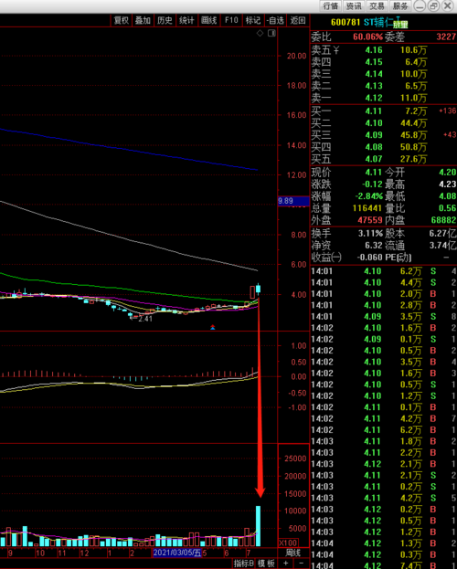Select the 卖二 ask row at 4.13
This screenshot has height=569, width=457.
click(x=383, y=86)
